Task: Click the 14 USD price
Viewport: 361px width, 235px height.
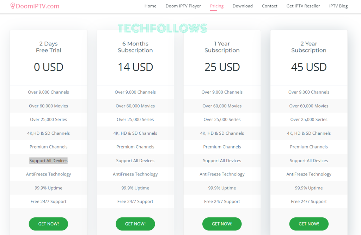Action: coord(135,67)
